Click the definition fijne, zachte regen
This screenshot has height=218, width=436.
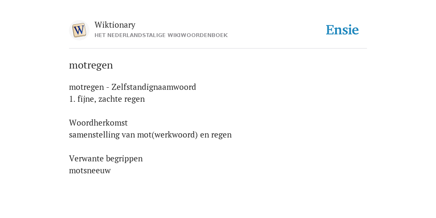tap(111, 99)
